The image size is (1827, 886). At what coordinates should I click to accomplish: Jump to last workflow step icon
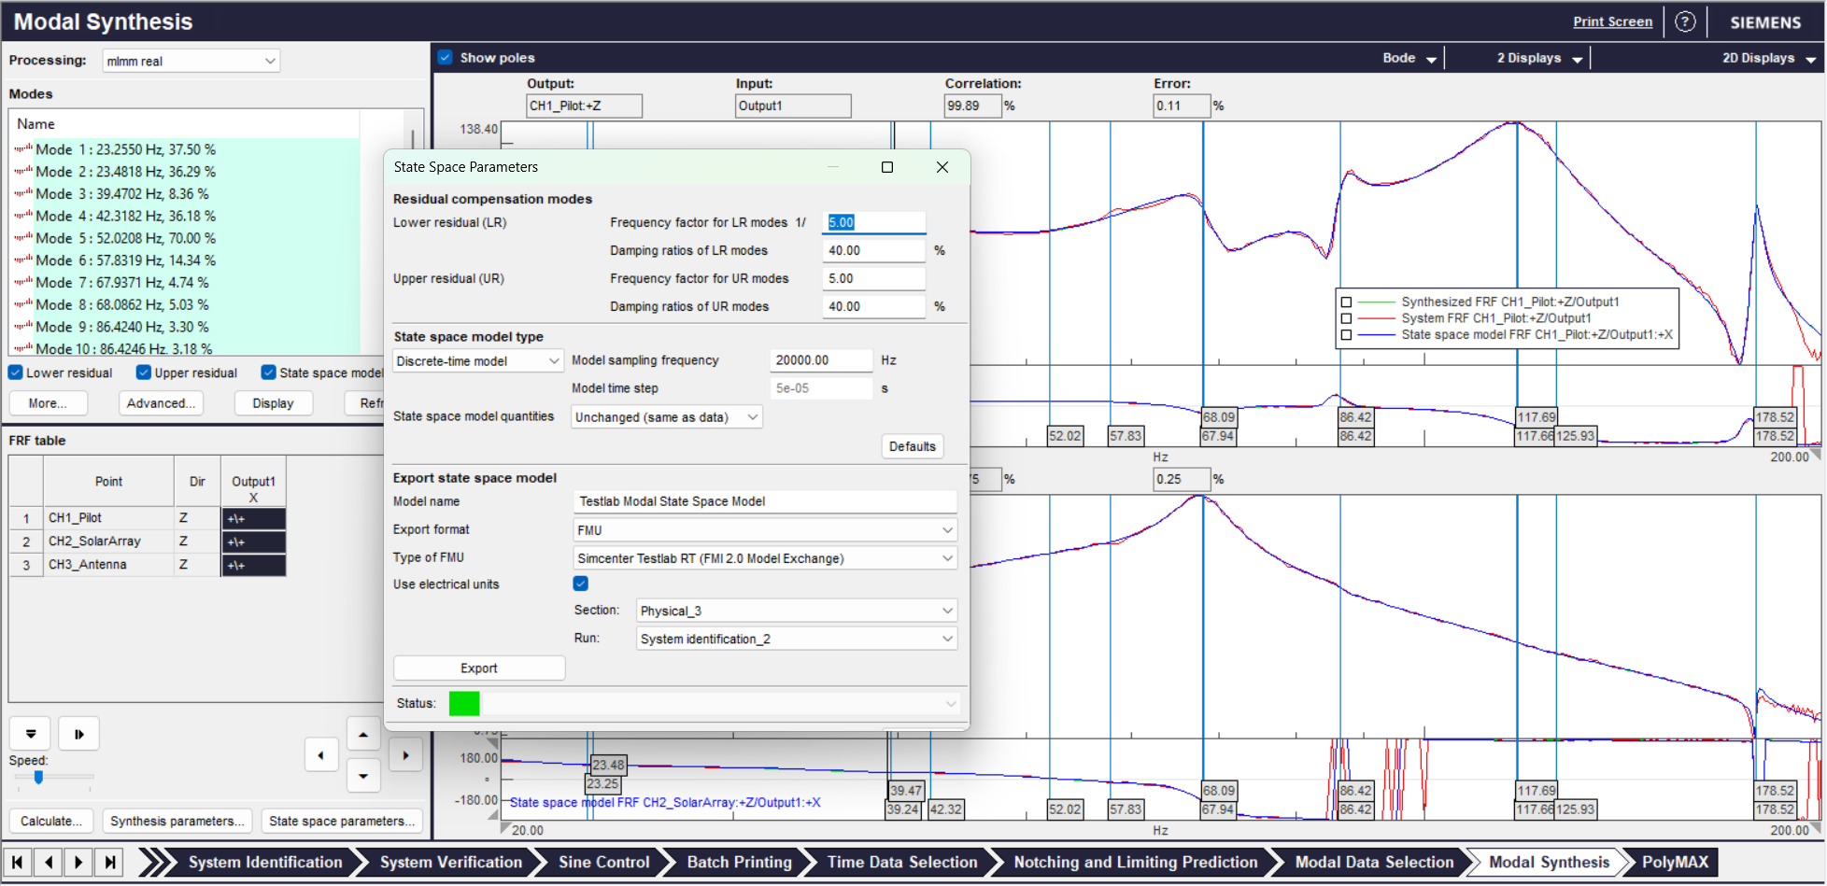tap(110, 862)
